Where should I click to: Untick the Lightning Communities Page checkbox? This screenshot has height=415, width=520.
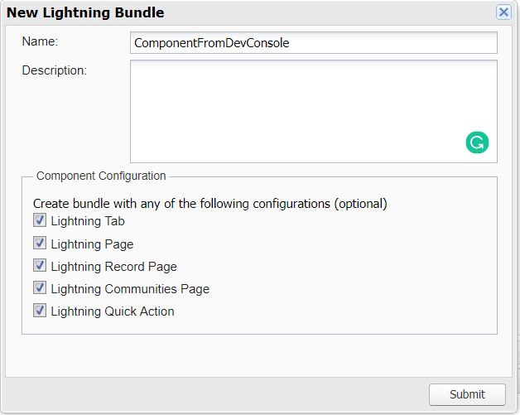tap(39, 288)
